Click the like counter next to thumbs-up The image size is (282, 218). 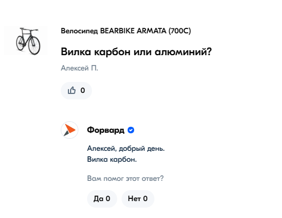[83, 90]
